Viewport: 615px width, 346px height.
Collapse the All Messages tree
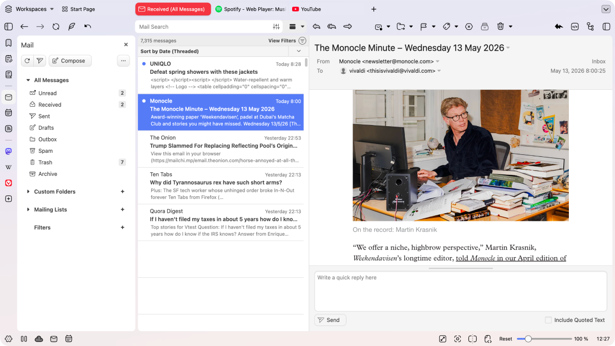28,80
